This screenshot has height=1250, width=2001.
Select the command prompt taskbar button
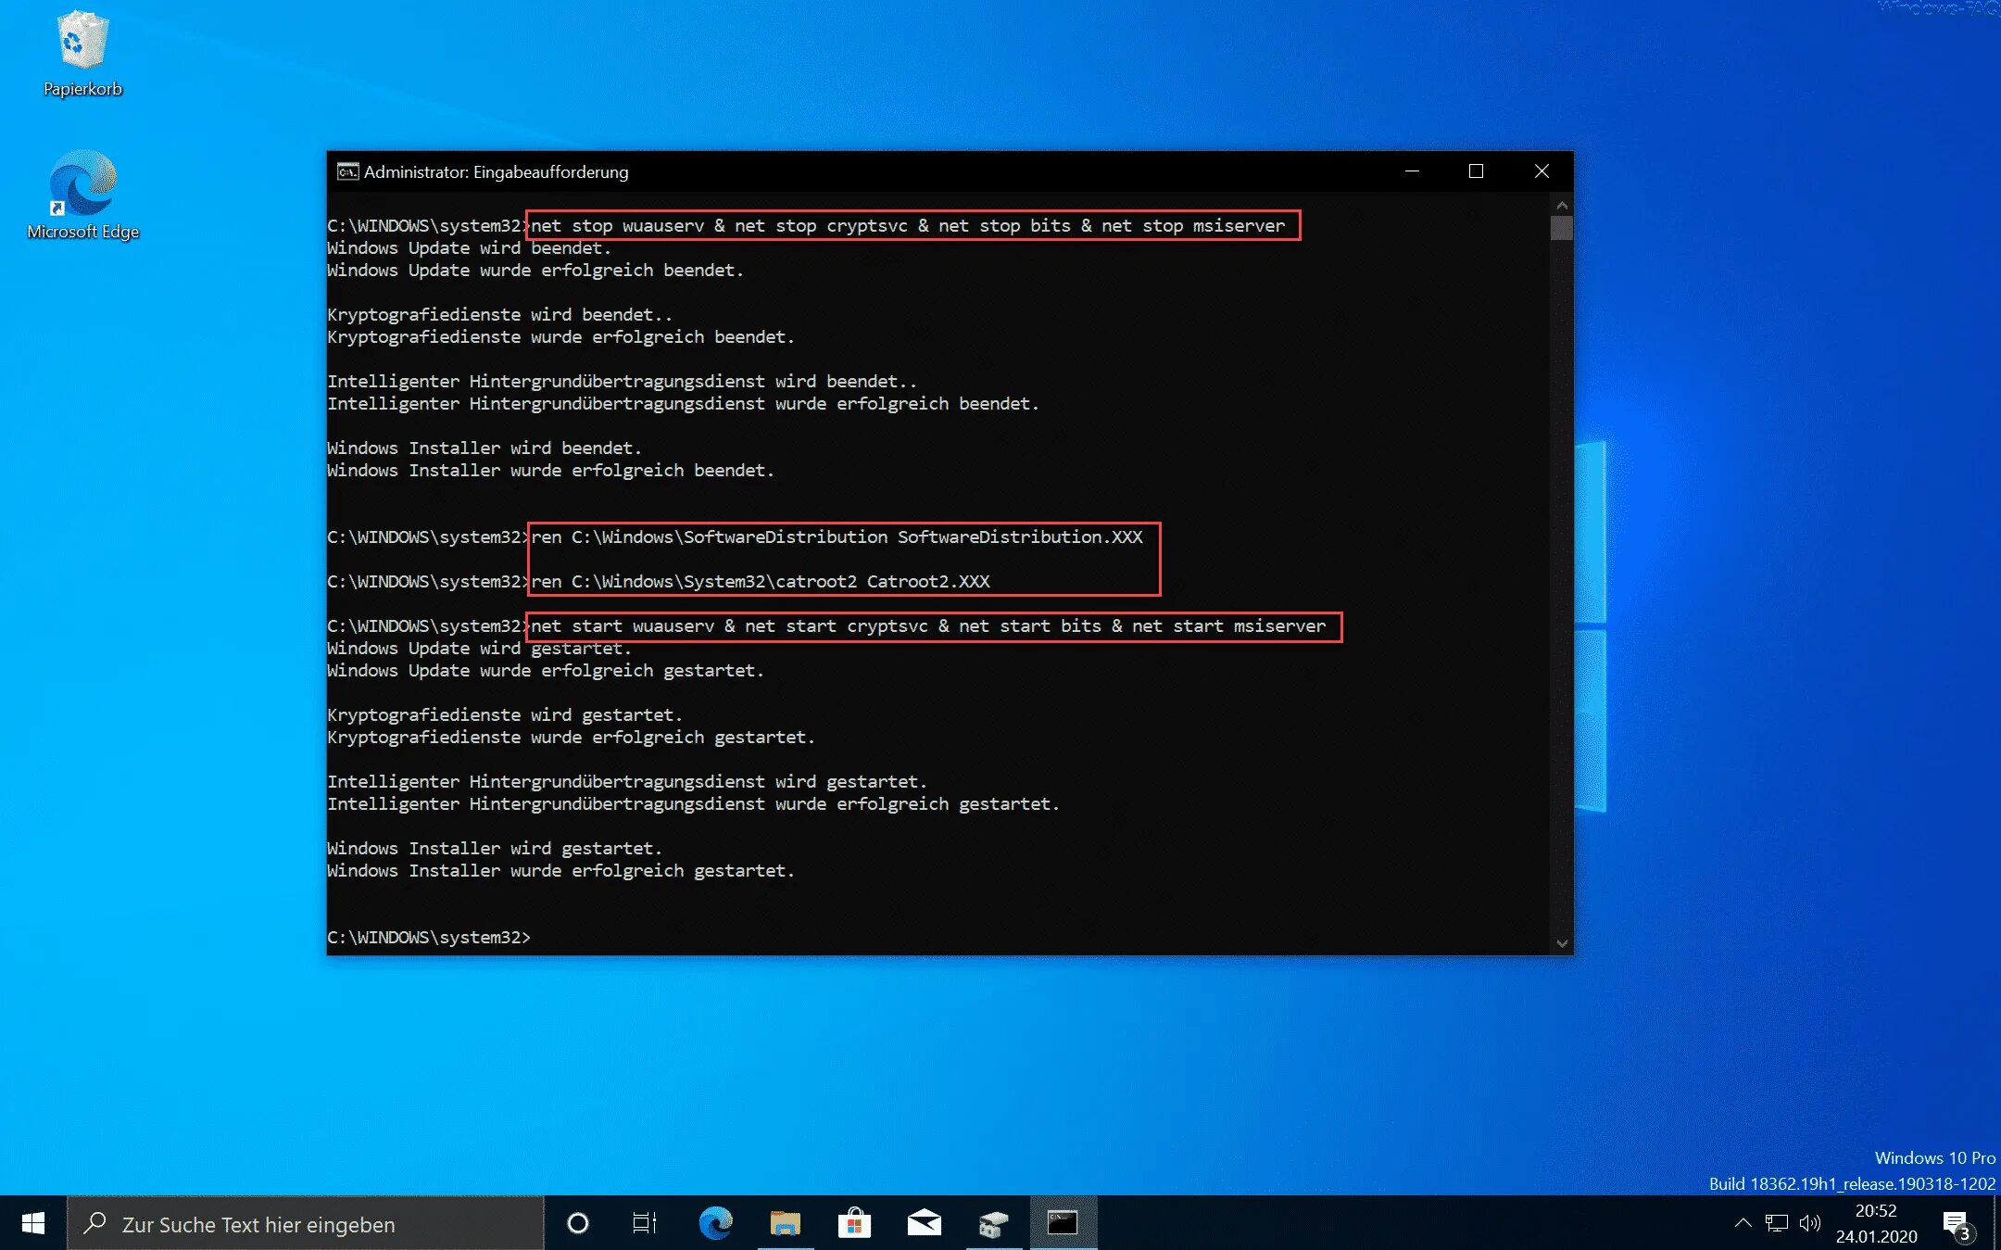coord(1063,1223)
